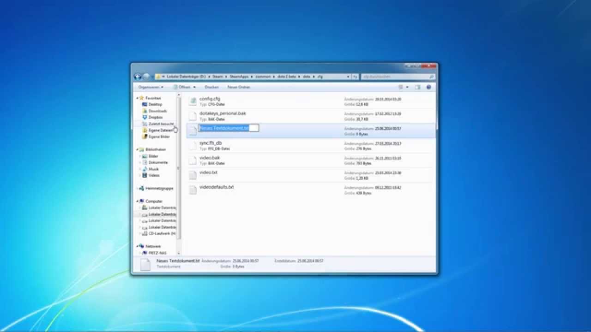Click Änderungsdatum value in details pane
The height and width of the screenshot is (332, 591).
245,261
